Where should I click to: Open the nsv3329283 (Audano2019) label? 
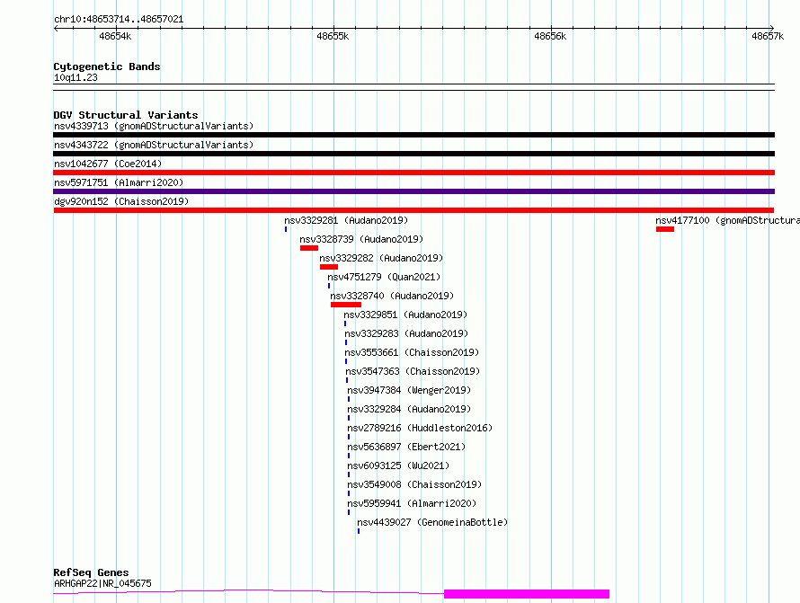click(406, 333)
